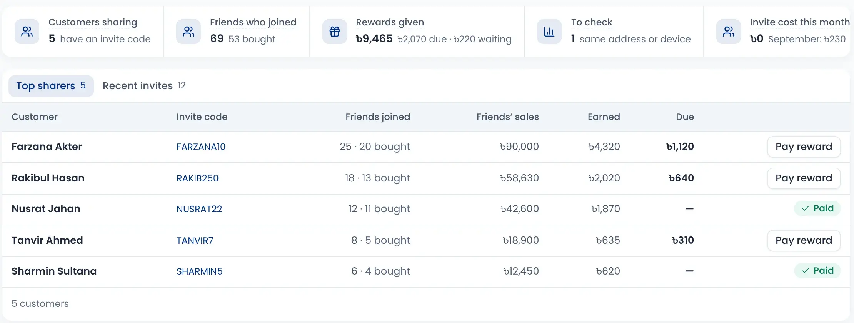The image size is (854, 323).
Task: Select customer name Nusrat Jahan
Action: [x=46, y=209]
